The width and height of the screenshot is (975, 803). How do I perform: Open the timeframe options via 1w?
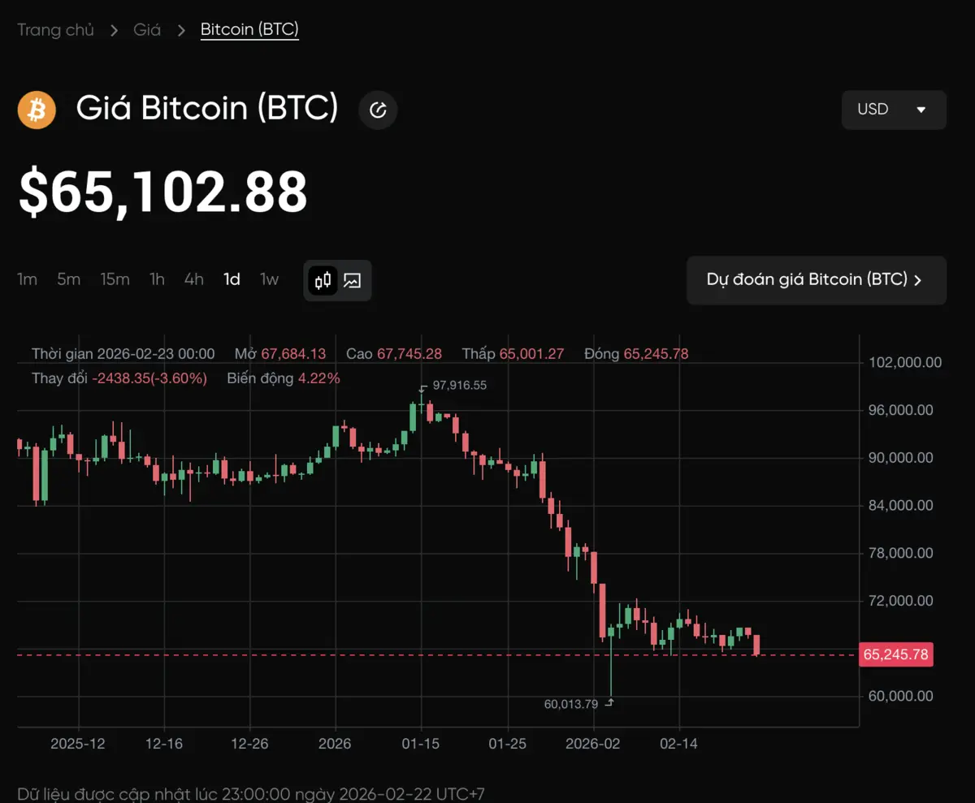coord(269,279)
